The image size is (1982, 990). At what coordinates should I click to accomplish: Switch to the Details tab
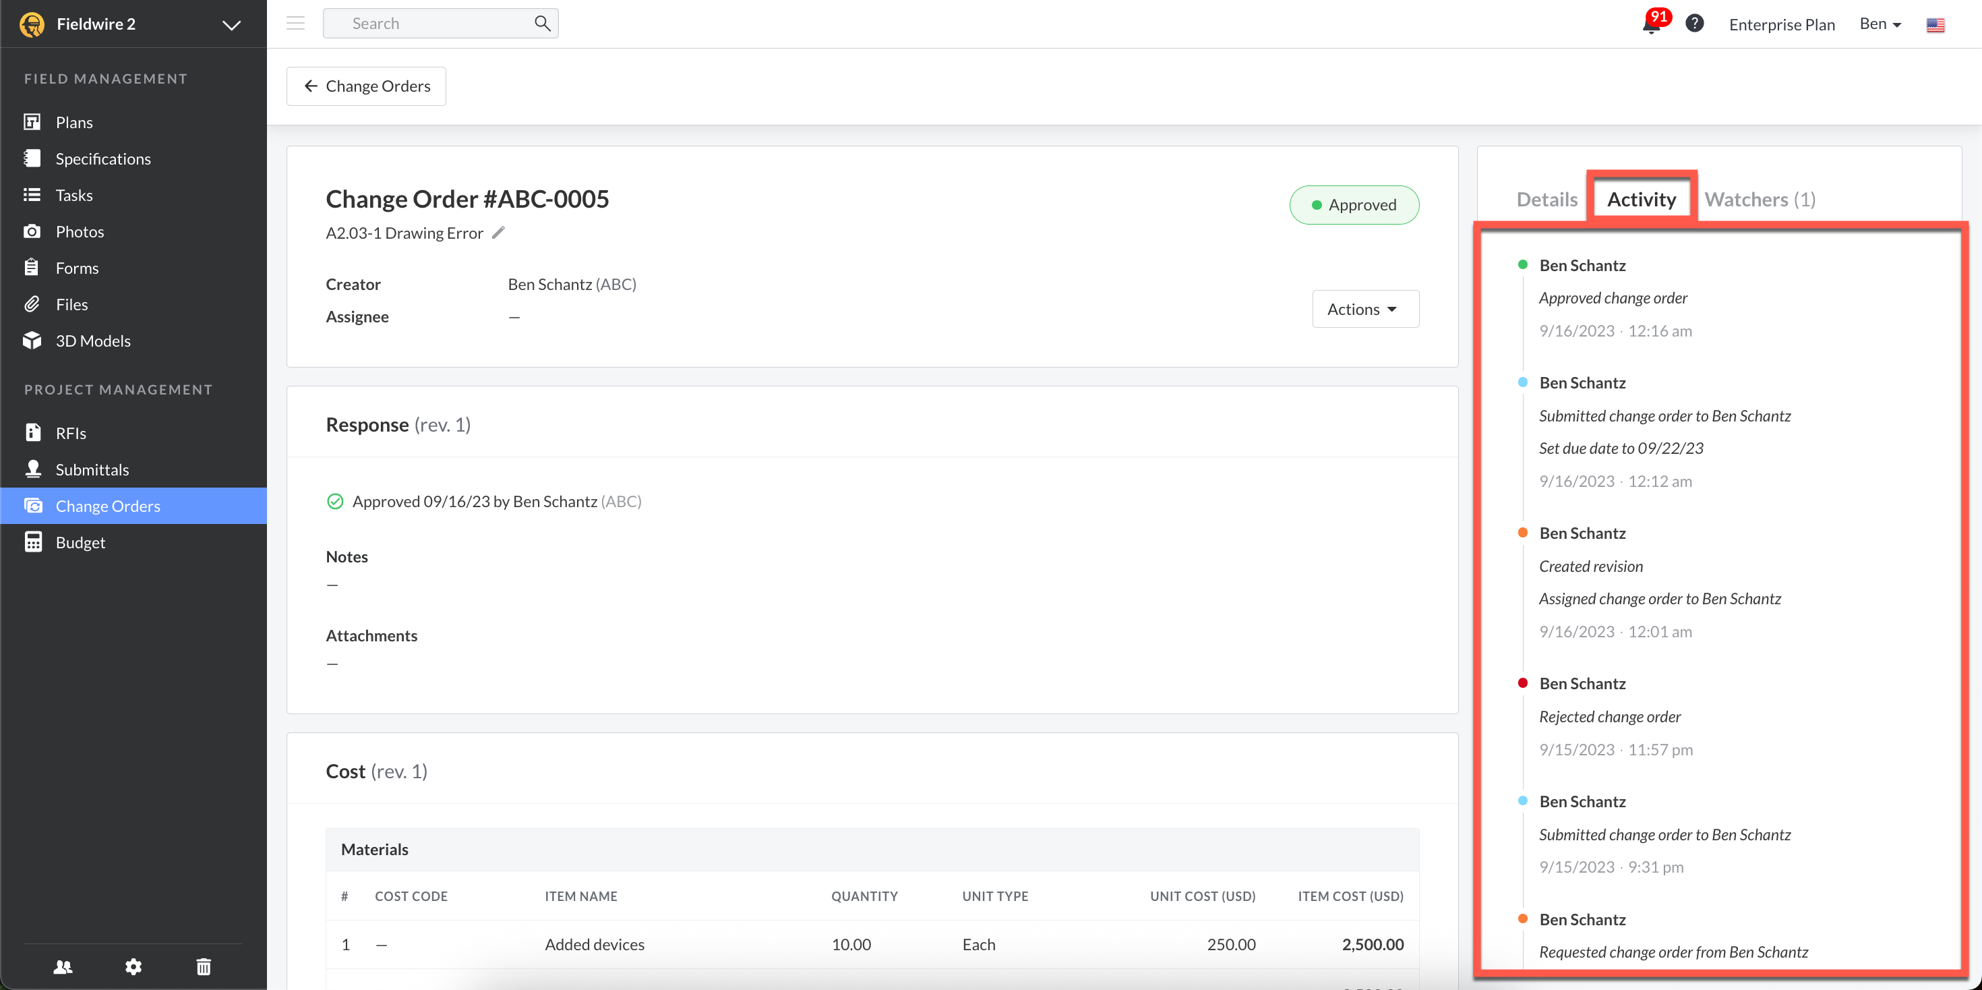1546,200
